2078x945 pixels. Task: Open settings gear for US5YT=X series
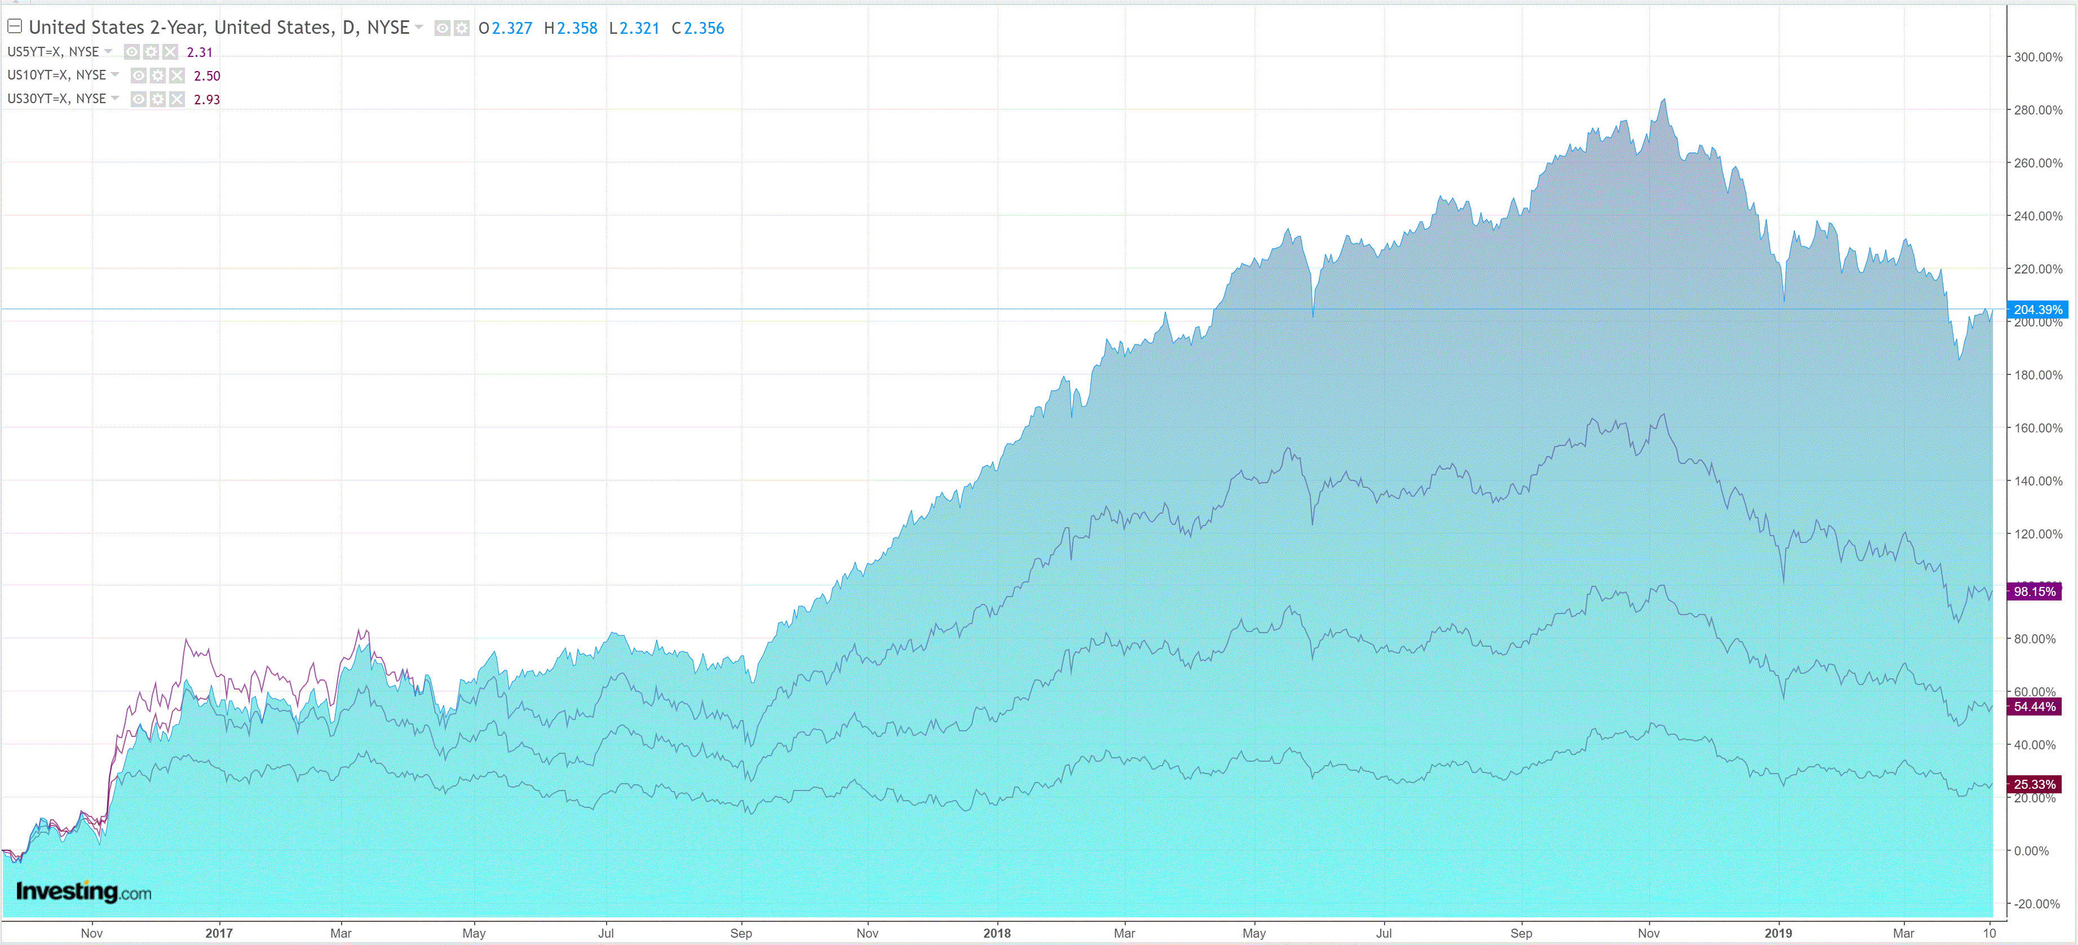coord(151,52)
